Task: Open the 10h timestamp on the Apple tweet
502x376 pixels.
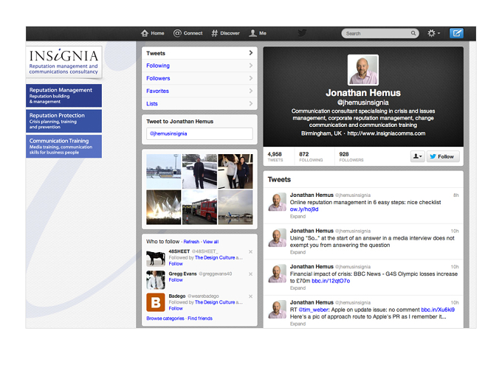Action: [455, 303]
